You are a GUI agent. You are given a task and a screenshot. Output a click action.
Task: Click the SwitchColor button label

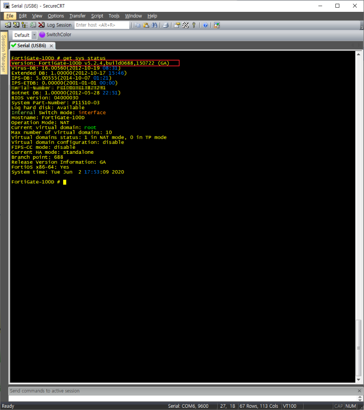pyautogui.click(x=59, y=35)
